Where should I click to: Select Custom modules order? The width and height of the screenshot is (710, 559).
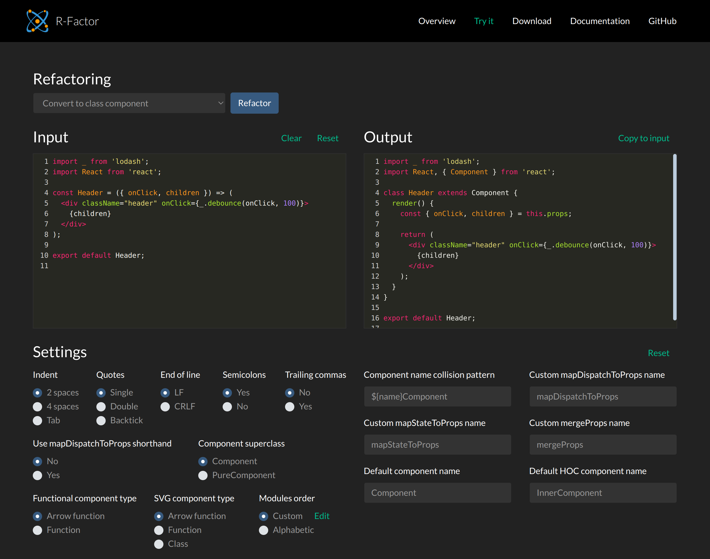point(264,516)
